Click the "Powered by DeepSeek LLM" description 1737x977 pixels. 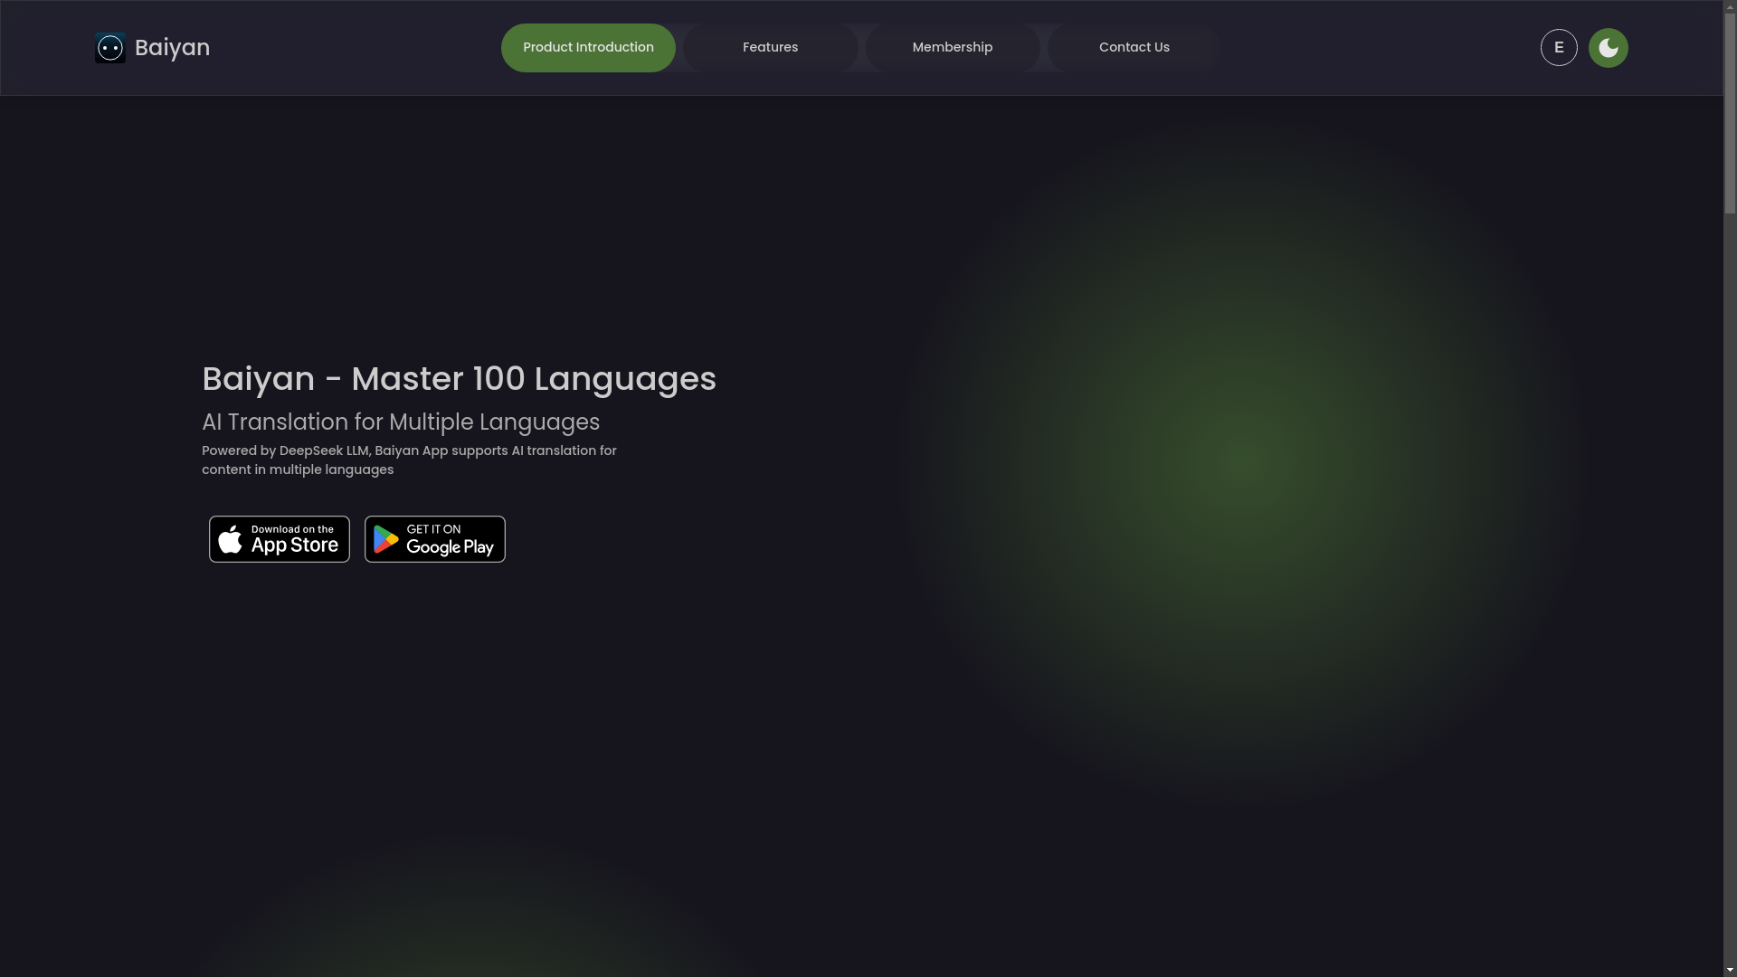point(409,460)
